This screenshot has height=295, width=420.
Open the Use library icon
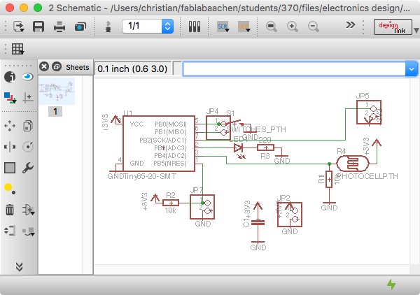point(195,27)
